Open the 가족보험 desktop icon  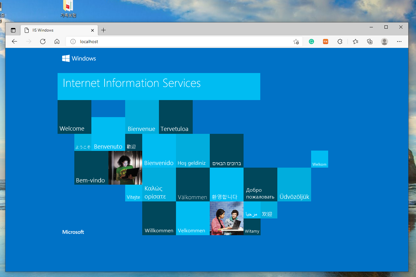click(68, 9)
